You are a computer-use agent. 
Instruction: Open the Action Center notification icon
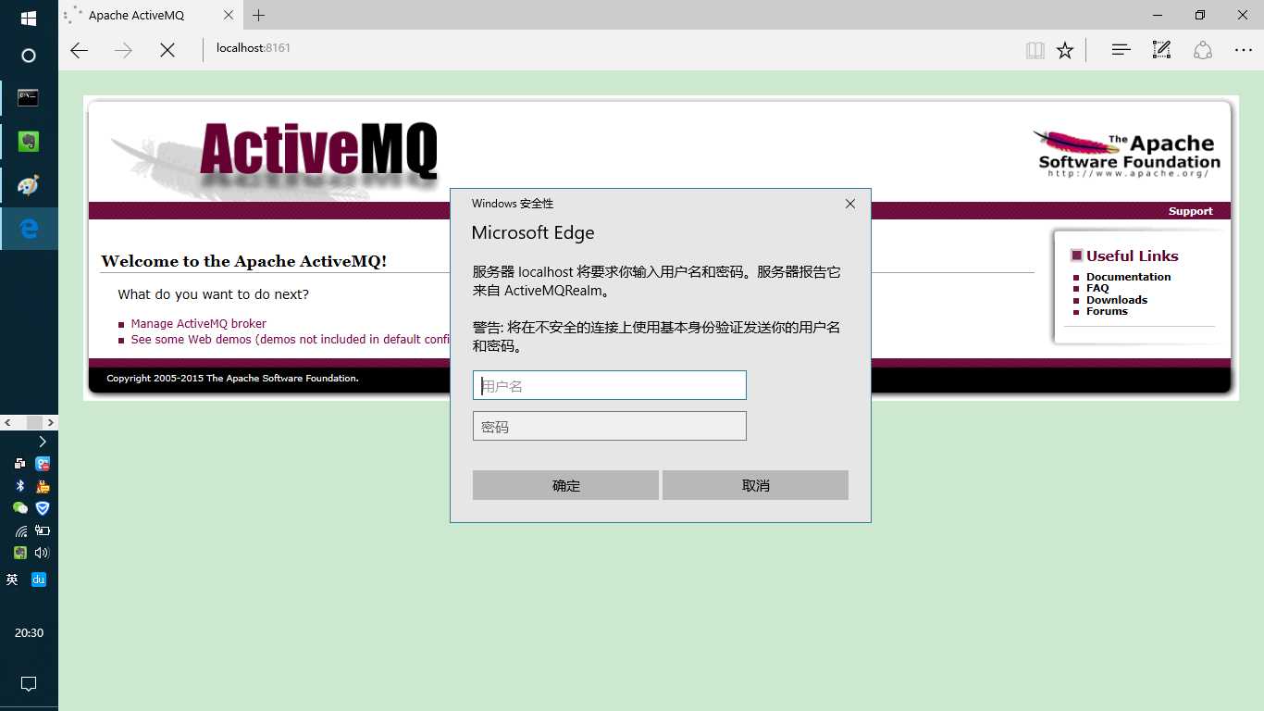29,684
